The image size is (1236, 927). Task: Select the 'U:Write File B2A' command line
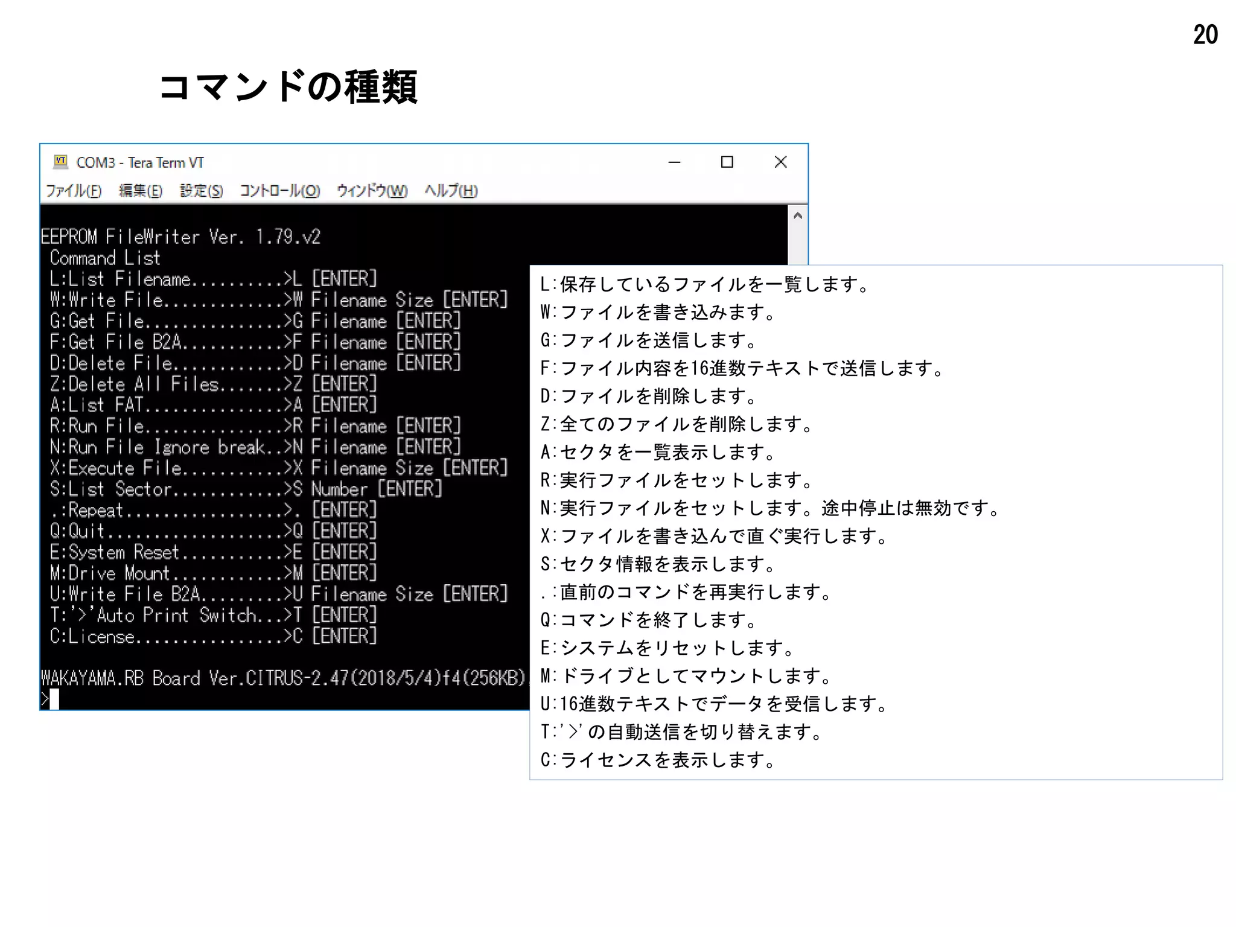pos(279,594)
